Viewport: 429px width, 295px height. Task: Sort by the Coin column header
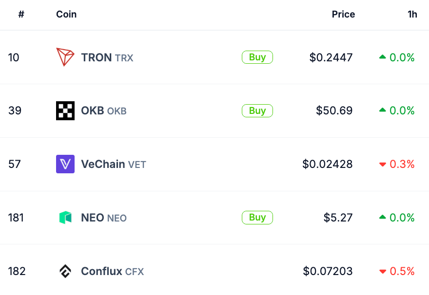click(x=66, y=14)
